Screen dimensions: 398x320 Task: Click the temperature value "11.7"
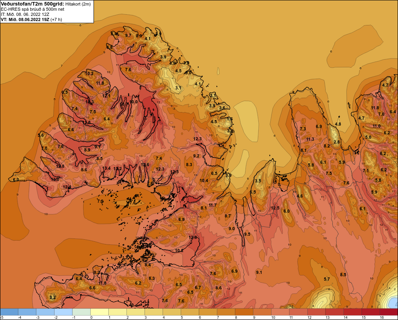213,205
